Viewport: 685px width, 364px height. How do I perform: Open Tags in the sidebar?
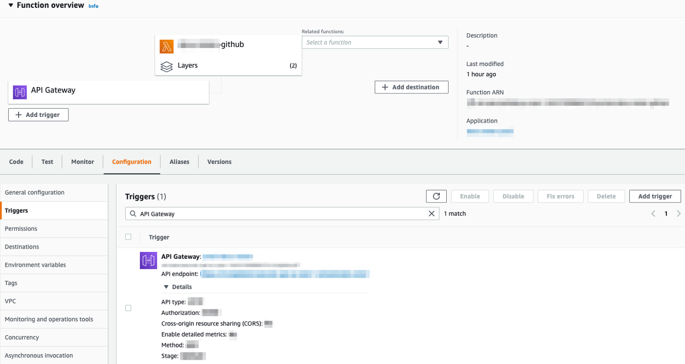tap(54, 283)
